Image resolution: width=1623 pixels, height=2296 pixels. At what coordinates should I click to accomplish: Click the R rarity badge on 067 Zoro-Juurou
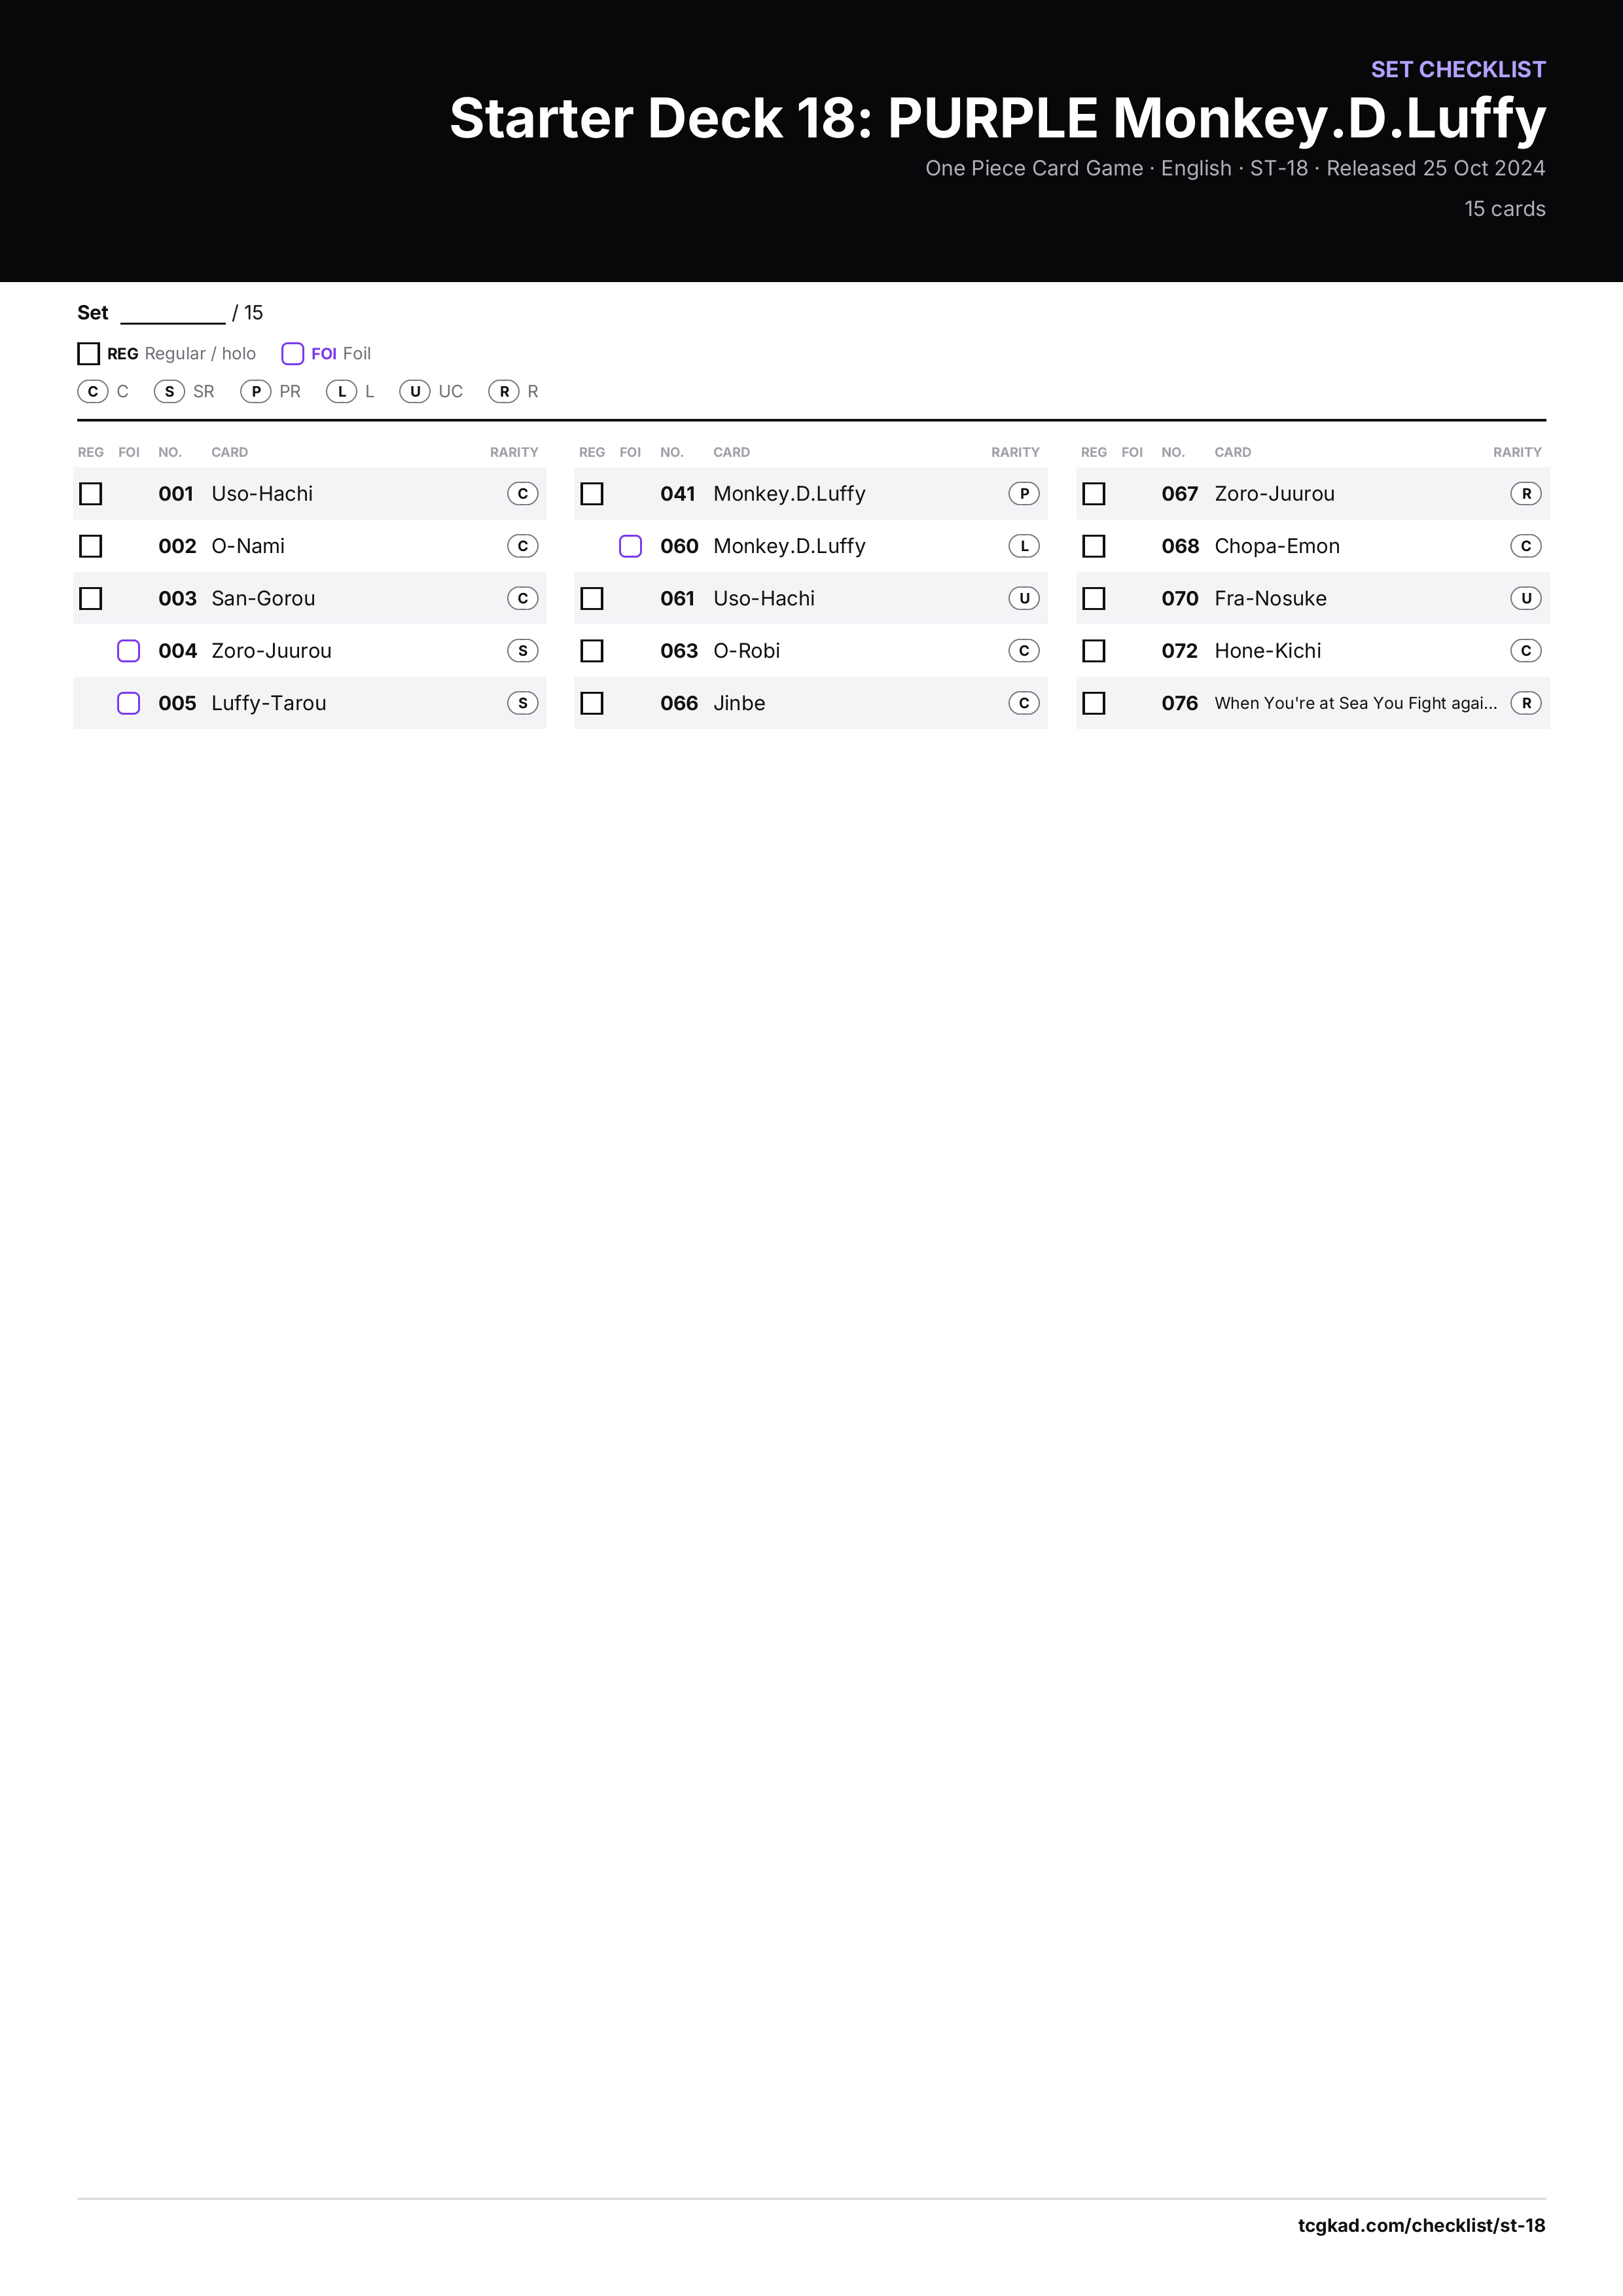[x=1526, y=494]
